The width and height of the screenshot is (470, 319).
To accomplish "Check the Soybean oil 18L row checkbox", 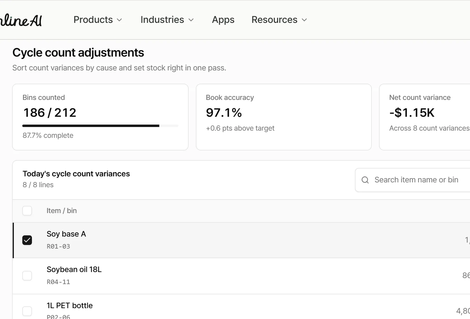I will (x=27, y=276).
